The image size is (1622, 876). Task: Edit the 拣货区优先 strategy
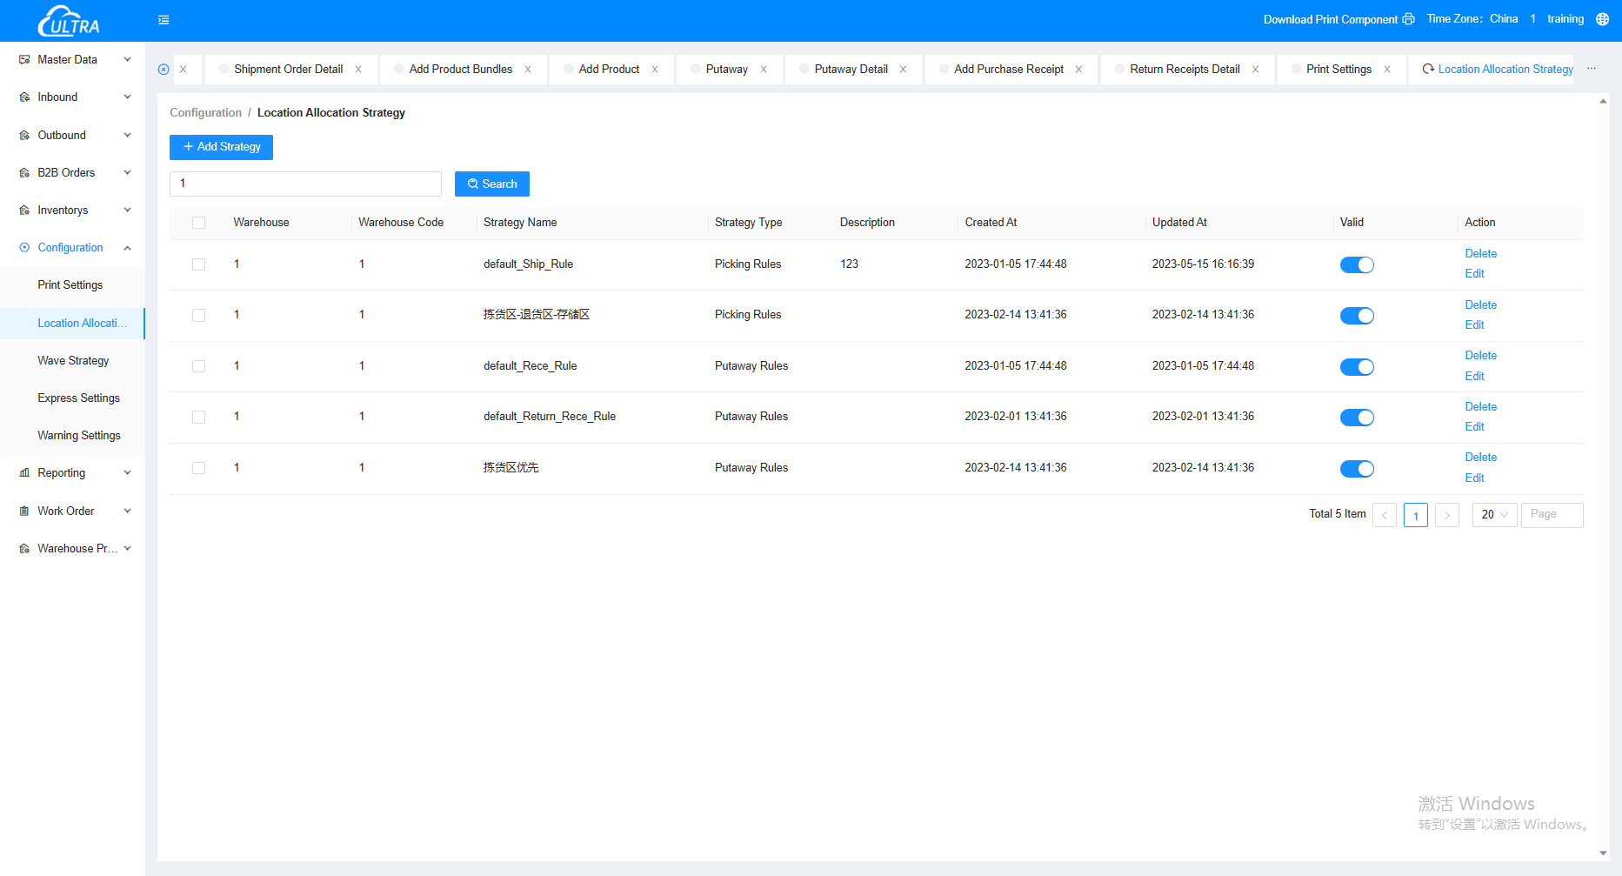pyautogui.click(x=1474, y=478)
